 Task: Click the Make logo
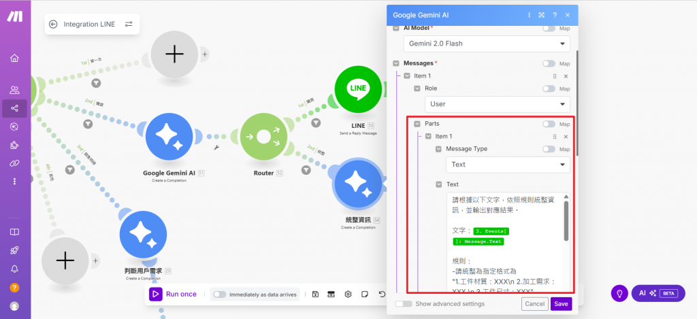[15, 16]
